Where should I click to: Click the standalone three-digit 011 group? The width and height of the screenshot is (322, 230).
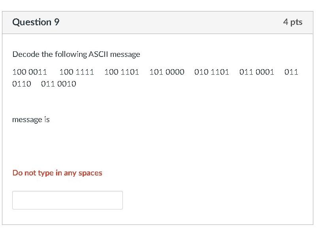tap(291, 72)
